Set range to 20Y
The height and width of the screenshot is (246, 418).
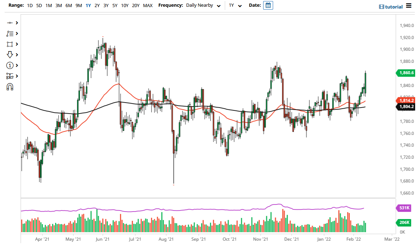(136, 5)
